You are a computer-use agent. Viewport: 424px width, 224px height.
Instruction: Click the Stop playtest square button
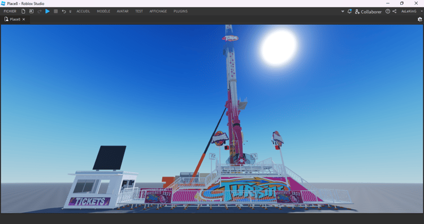(x=56, y=11)
